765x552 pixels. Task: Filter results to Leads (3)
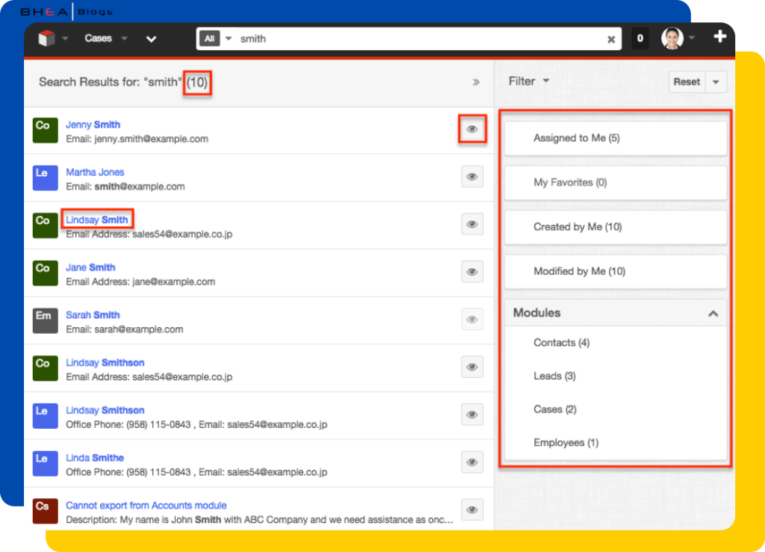(554, 376)
